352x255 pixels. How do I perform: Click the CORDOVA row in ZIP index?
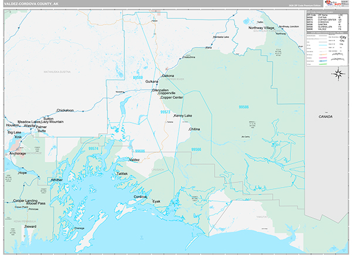click(324, 22)
